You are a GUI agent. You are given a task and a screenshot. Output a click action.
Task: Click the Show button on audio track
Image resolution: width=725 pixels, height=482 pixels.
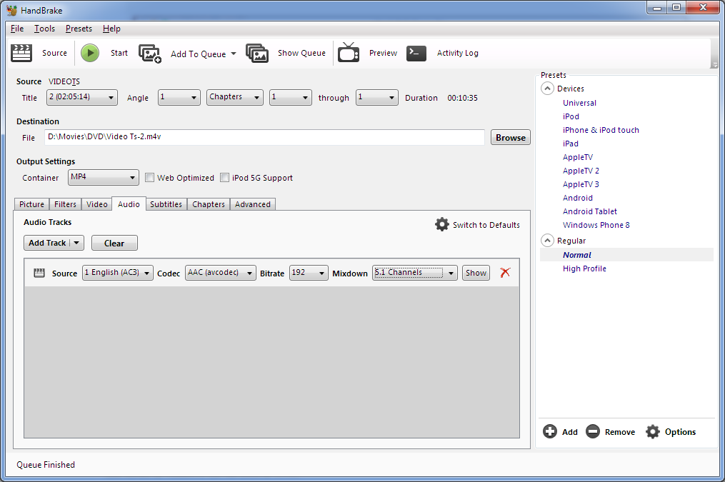[x=476, y=273]
